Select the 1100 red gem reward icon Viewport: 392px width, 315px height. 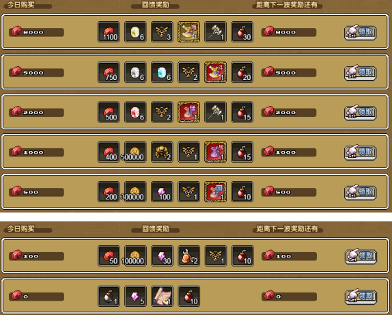tap(109, 32)
